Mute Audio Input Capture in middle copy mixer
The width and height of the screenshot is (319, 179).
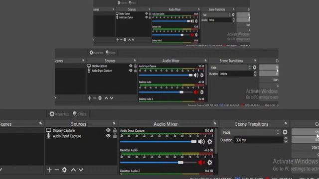click(x=196, y=75)
